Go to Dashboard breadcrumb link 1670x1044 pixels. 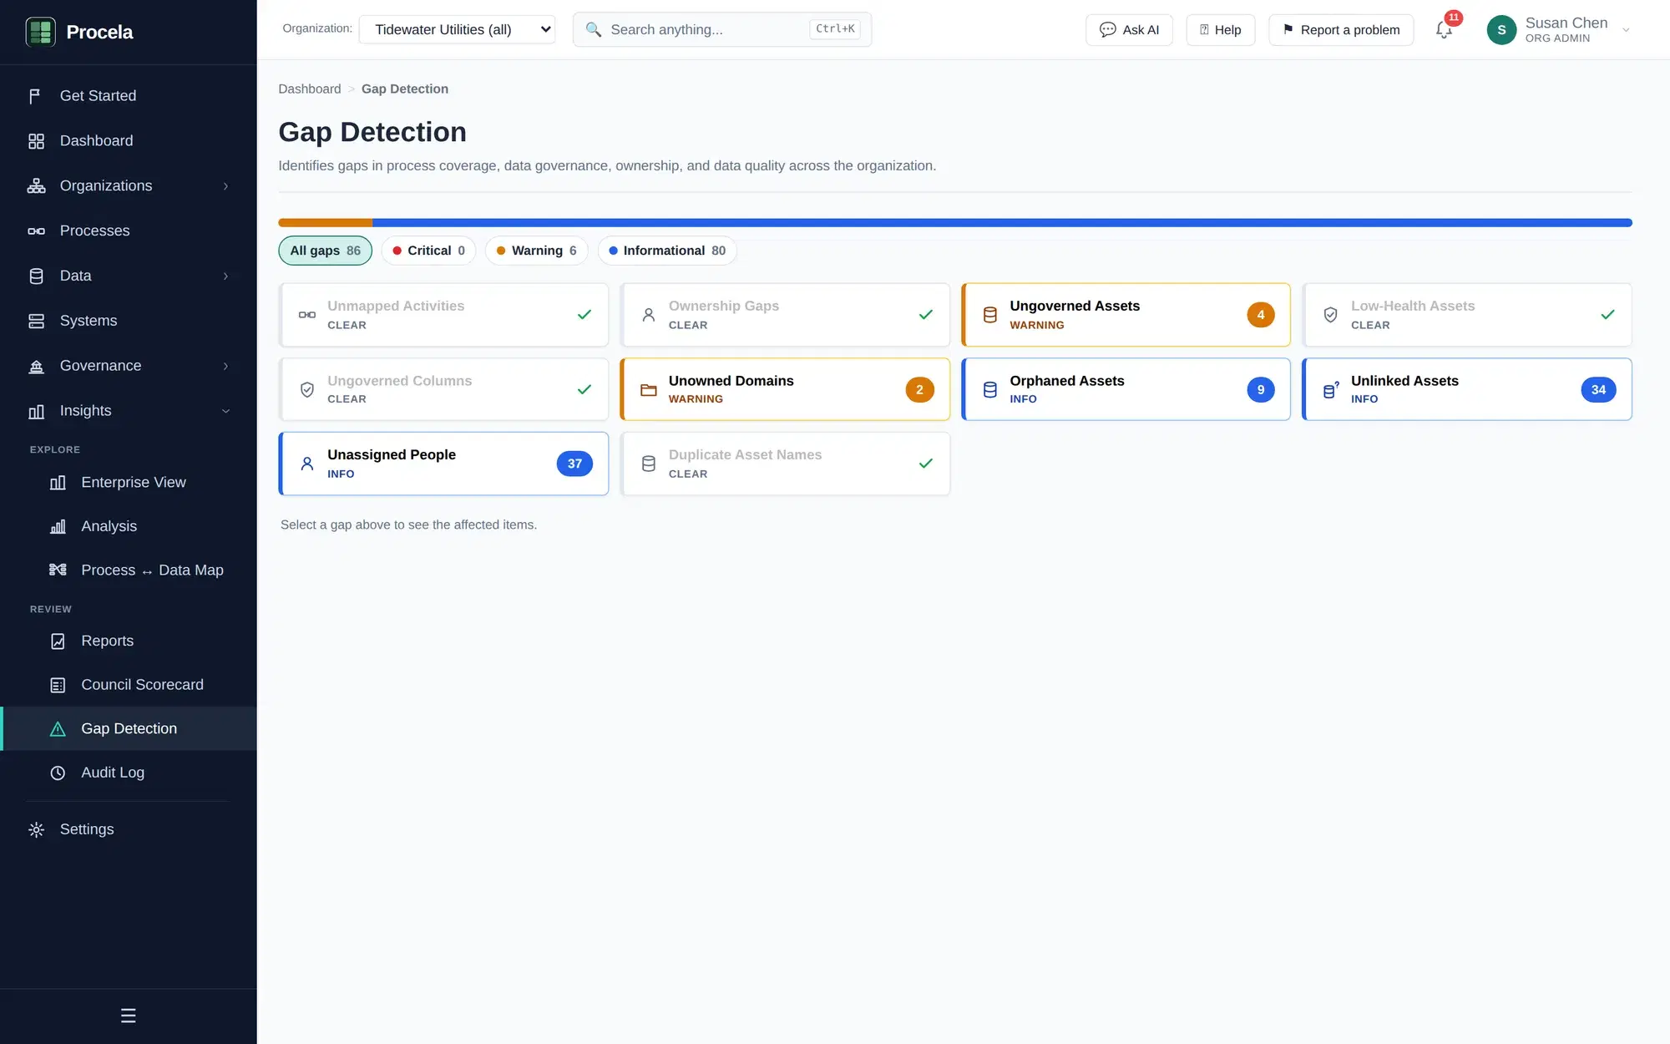[310, 89]
